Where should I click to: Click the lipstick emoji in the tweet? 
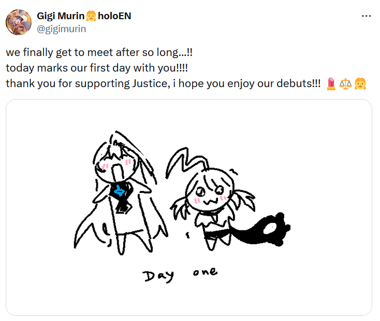[331, 84]
